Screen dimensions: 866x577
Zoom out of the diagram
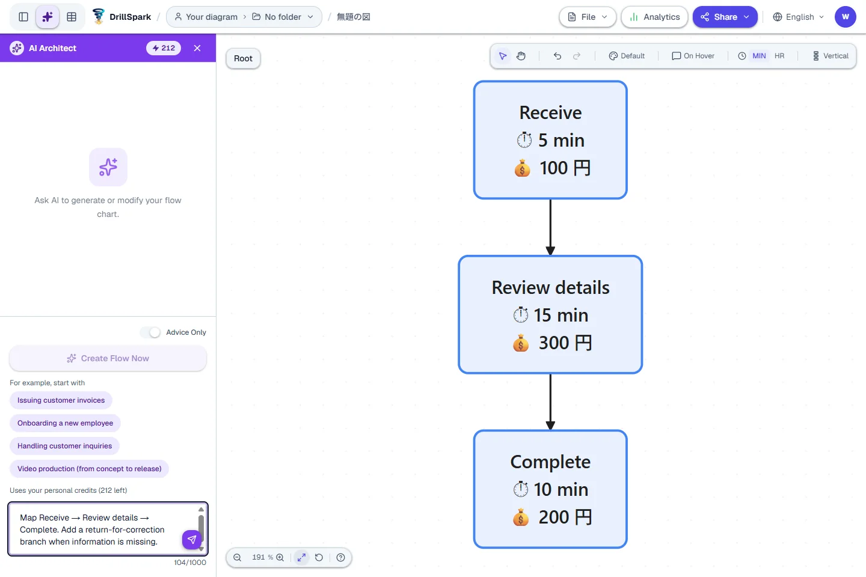pos(238,558)
